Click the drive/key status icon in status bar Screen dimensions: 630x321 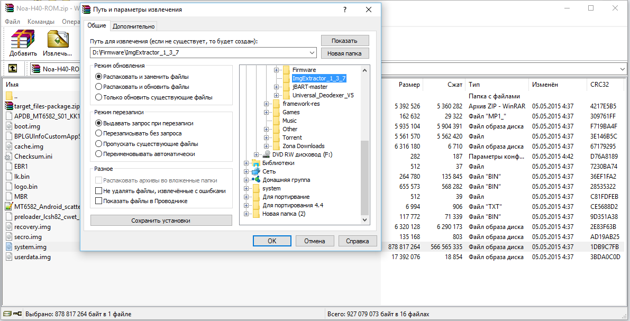[13, 314]
